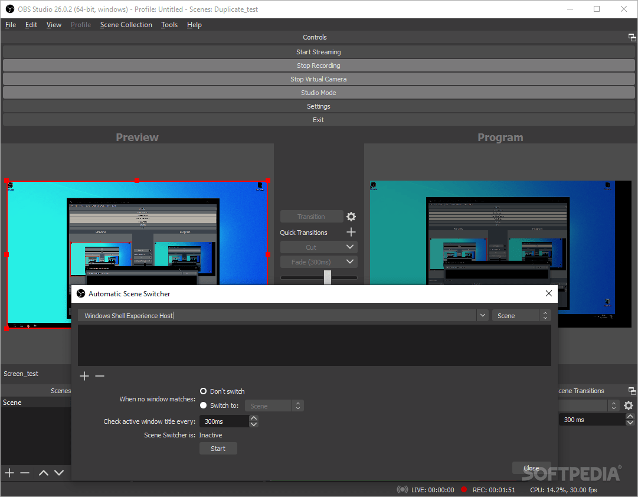Open the Tools menu
Image resolution: width=638 pixels, height=497 pixels.
169,25
